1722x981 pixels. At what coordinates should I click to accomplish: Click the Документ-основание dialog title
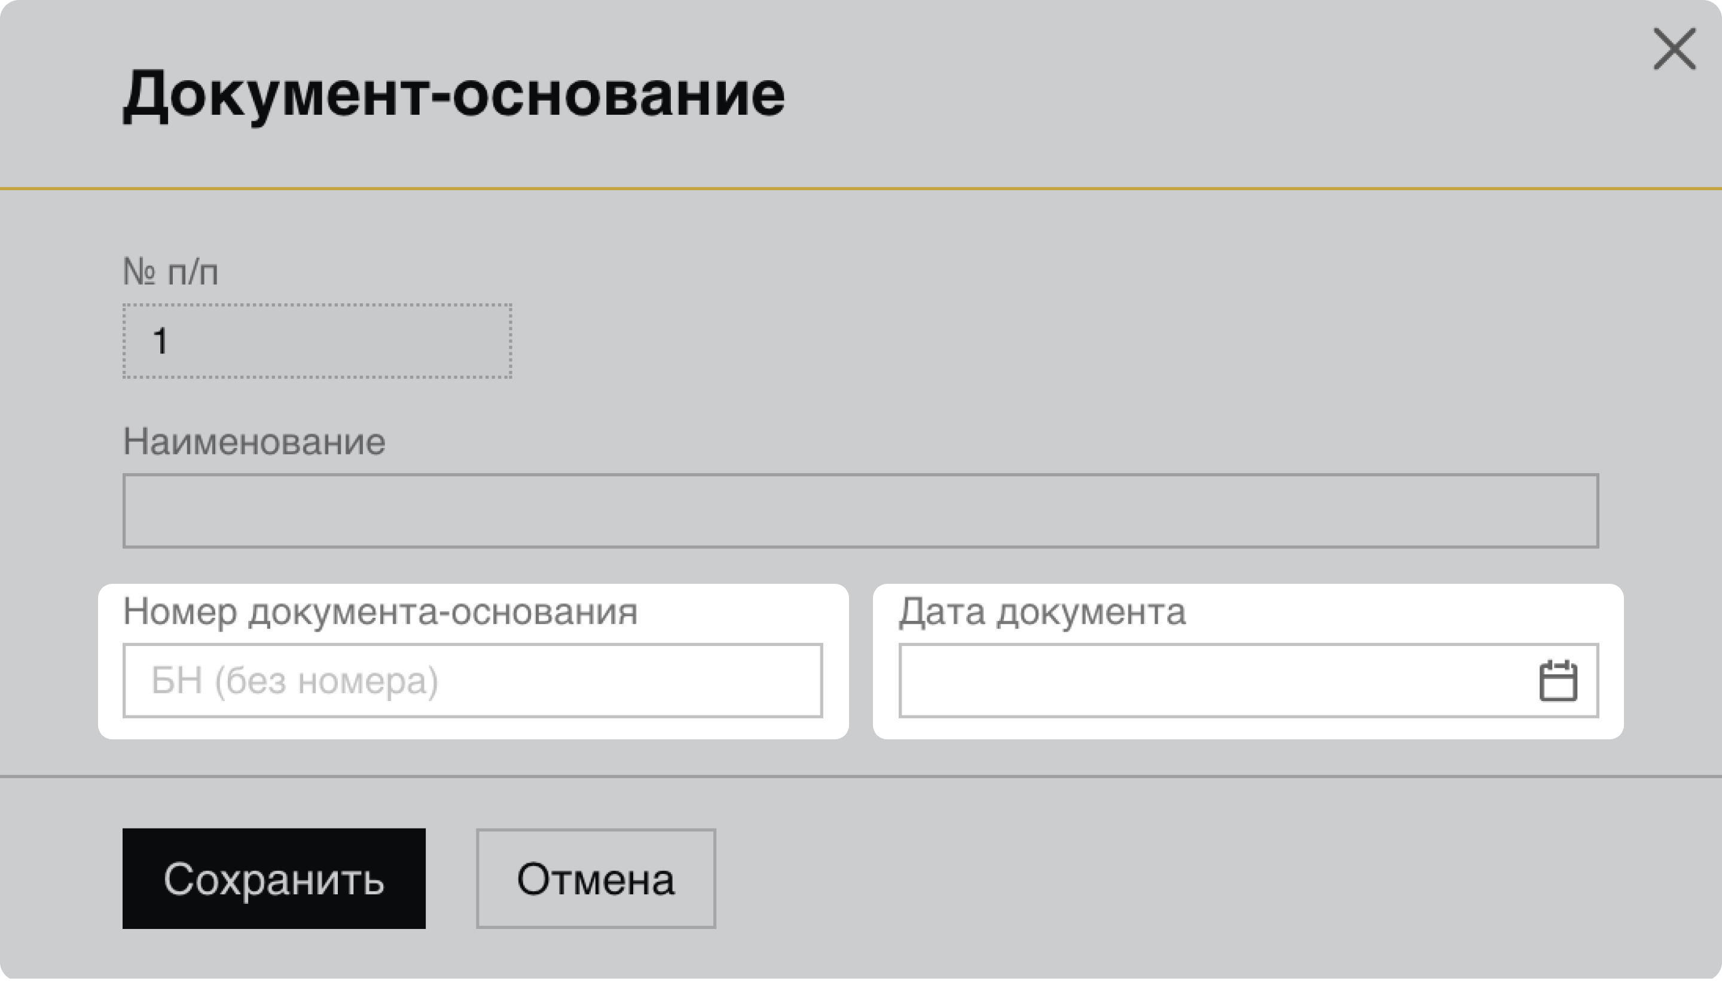pos(453,94)
